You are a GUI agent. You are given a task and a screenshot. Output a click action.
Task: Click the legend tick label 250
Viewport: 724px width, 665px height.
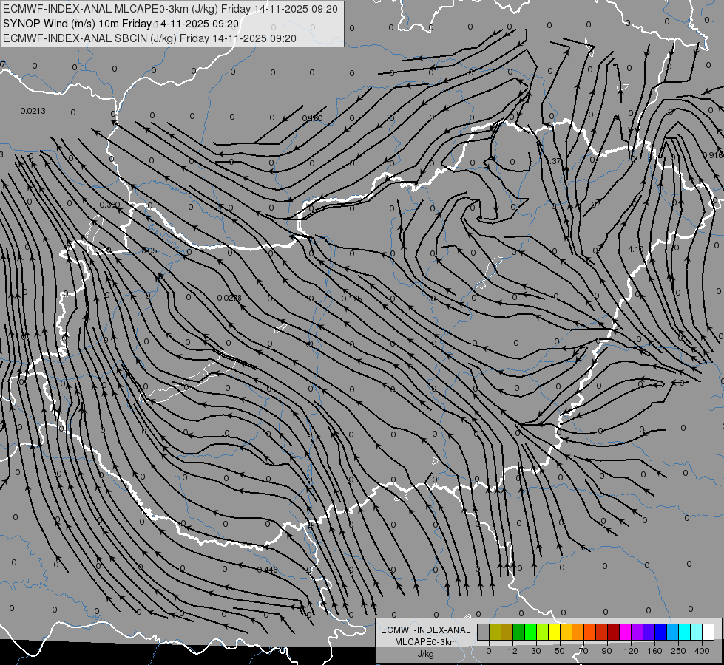coord(678,651)
